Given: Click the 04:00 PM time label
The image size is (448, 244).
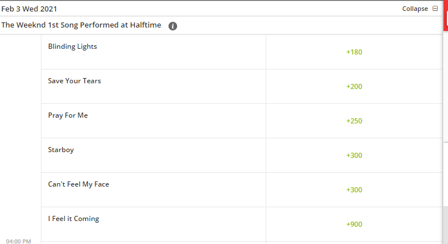Looking at the screenshot, I should pos(18,241).
